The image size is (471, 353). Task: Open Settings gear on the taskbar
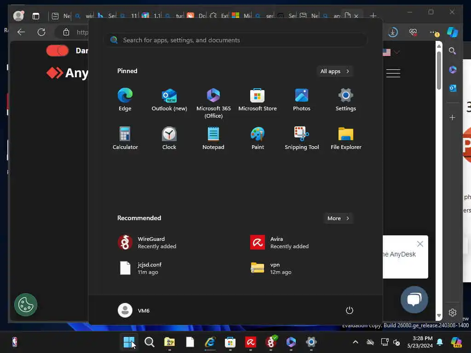(311, 342)
